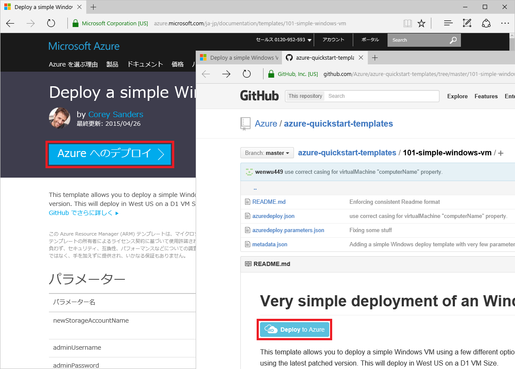
Task: Click the wenwu449 username link
Action: point(269,172)
